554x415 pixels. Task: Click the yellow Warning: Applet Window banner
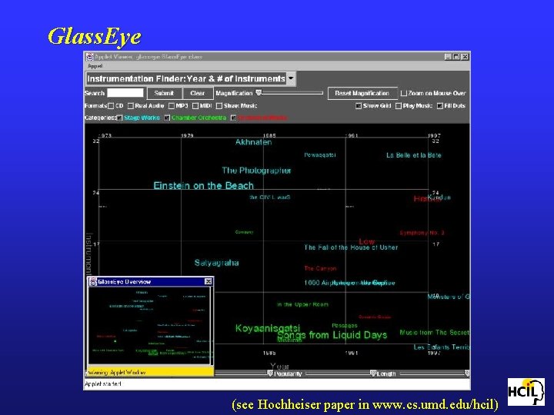pos(151,372)
